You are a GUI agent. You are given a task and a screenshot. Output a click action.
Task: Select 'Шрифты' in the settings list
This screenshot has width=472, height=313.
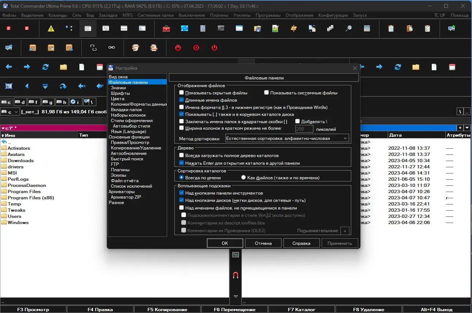[x=120, y=93]
